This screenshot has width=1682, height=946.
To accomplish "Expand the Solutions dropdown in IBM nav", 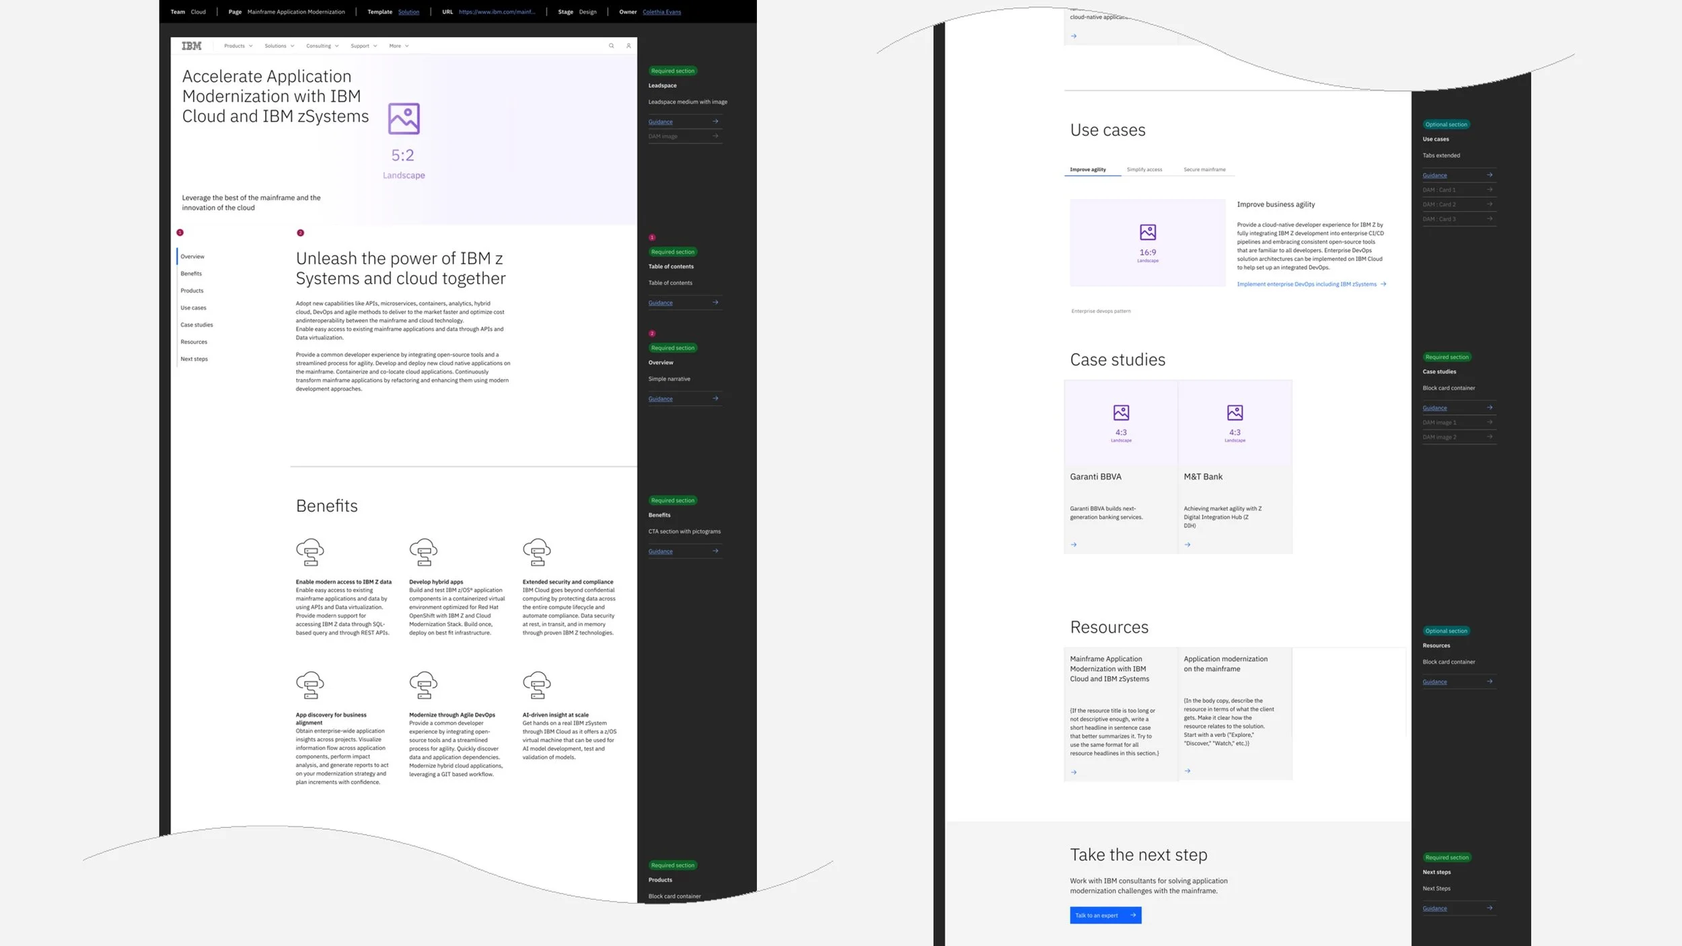I will (x=279, y=46).
